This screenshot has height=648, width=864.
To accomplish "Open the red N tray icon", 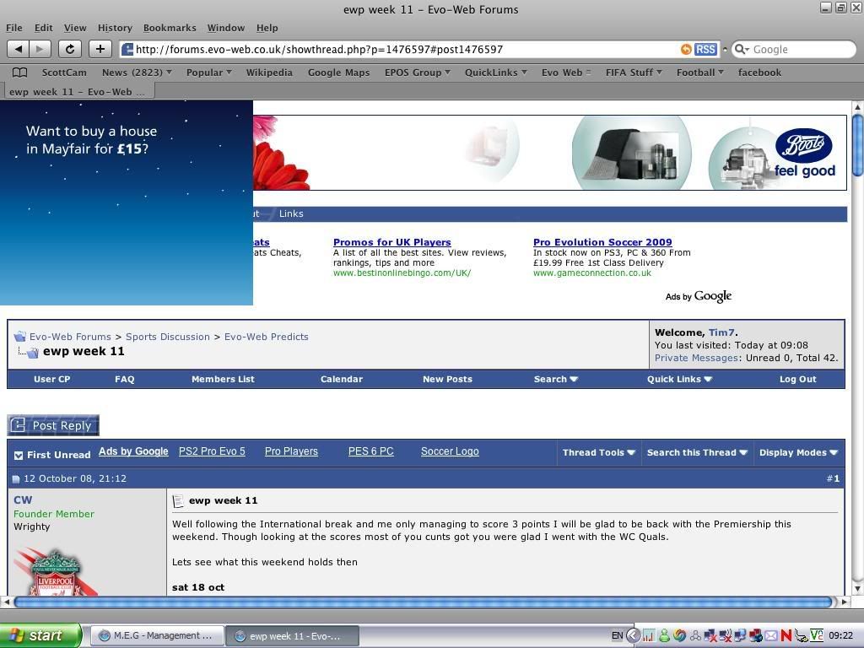I will (x=786, y=635).
